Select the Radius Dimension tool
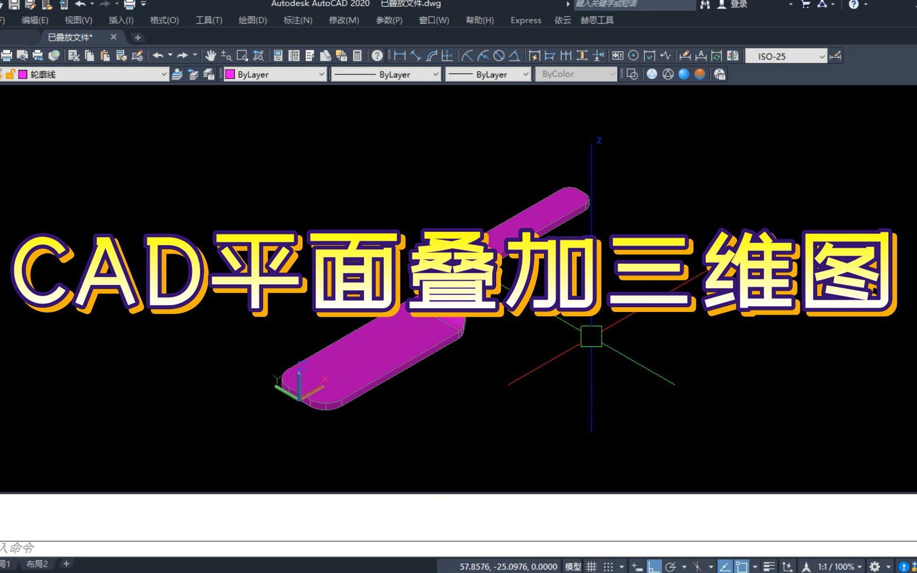Image resolution: width=917 pixels, height=573 pixels. click(x=466, y=56)
